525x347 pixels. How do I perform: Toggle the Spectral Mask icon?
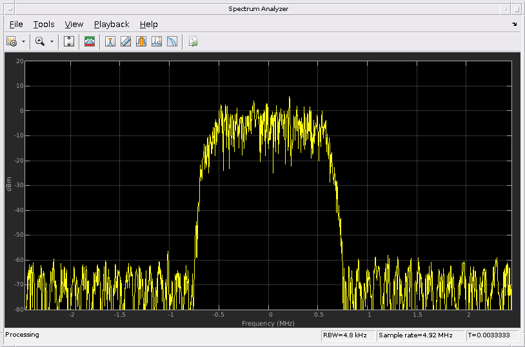coord(90,41)
